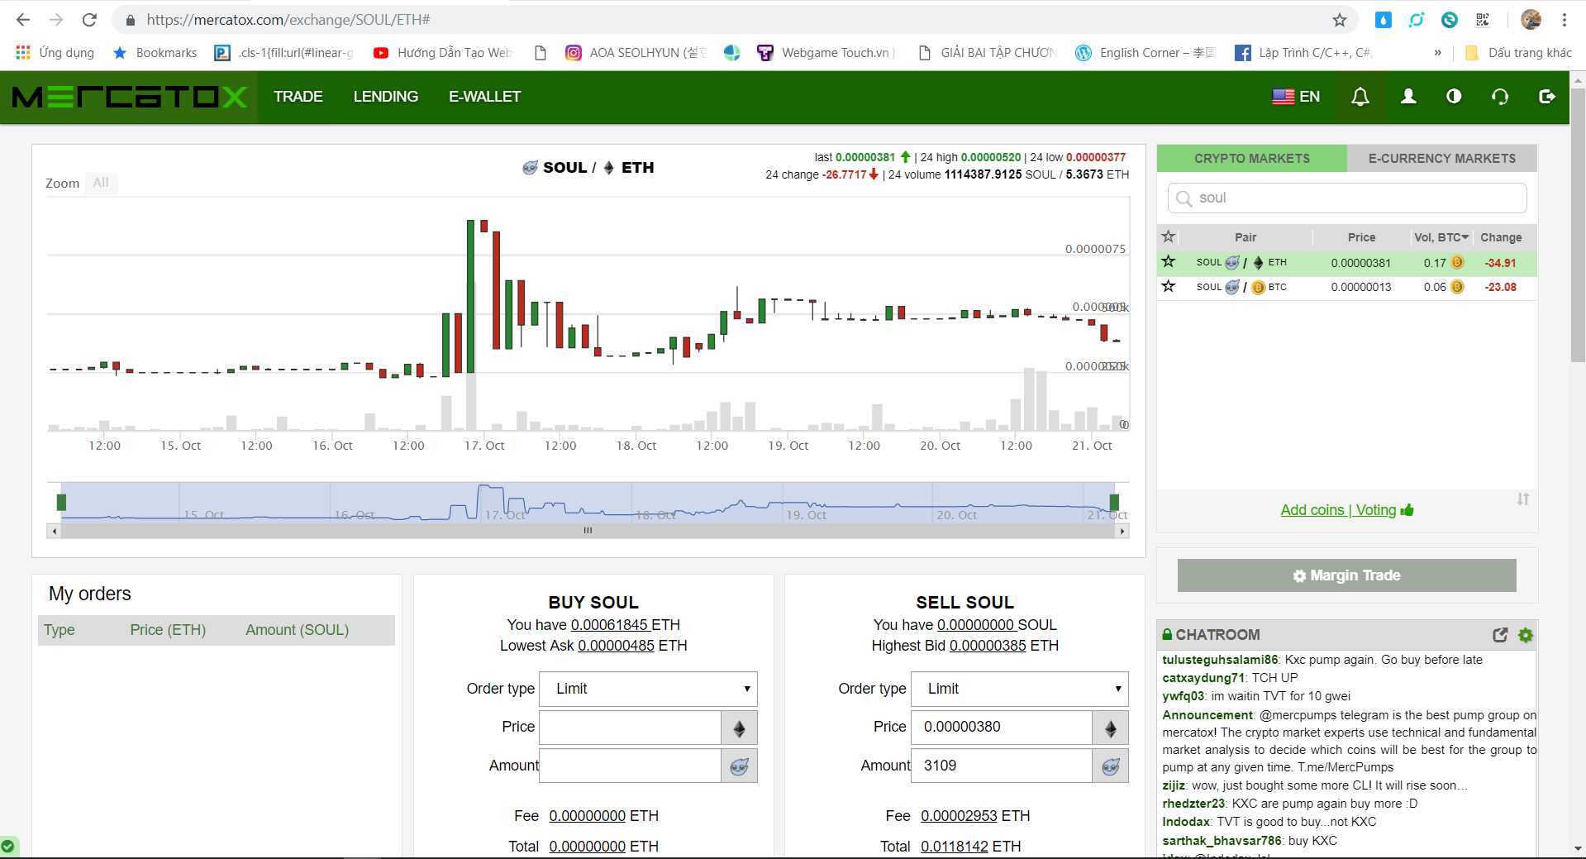The image size is (1586, 859).
Task: Select the SOUL / BTC market row
Action: click(x=1347, y=287)
